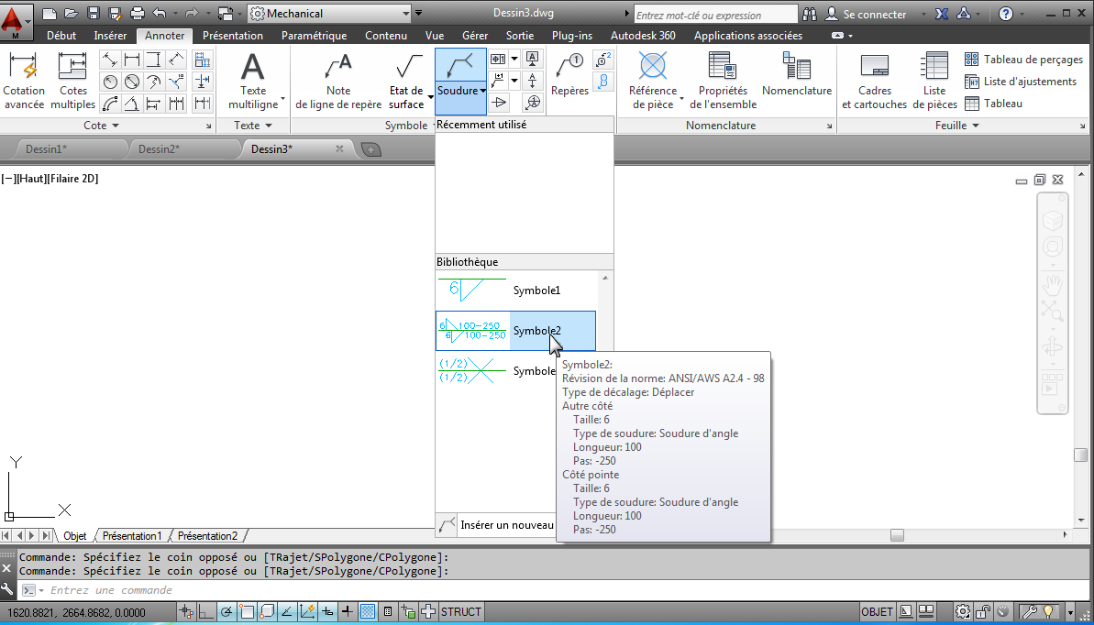Toggle lineweight display in status bar
This screenshot has height=625, width=1094.
[348, 612]
